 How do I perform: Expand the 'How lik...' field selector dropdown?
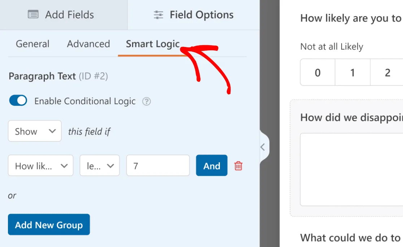[x=40, y=165]
